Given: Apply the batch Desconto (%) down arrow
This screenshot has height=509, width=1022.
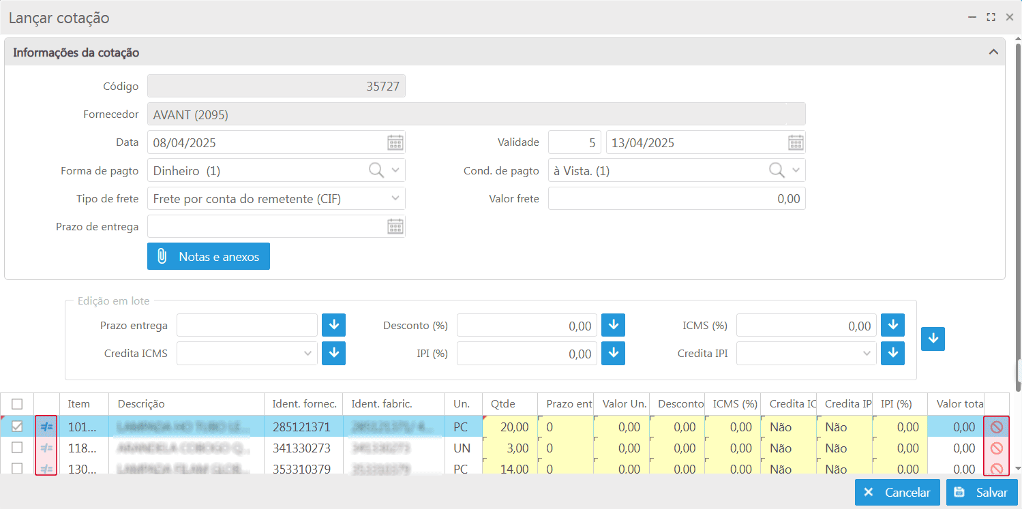Looking at the screenshot, I should point(613,325).
